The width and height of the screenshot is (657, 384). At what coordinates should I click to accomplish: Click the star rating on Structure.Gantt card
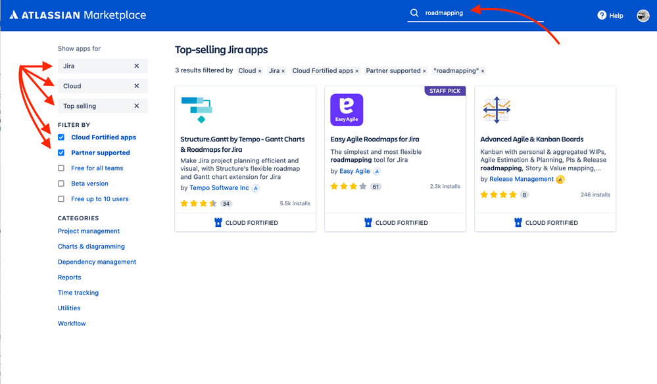[199, 204]
